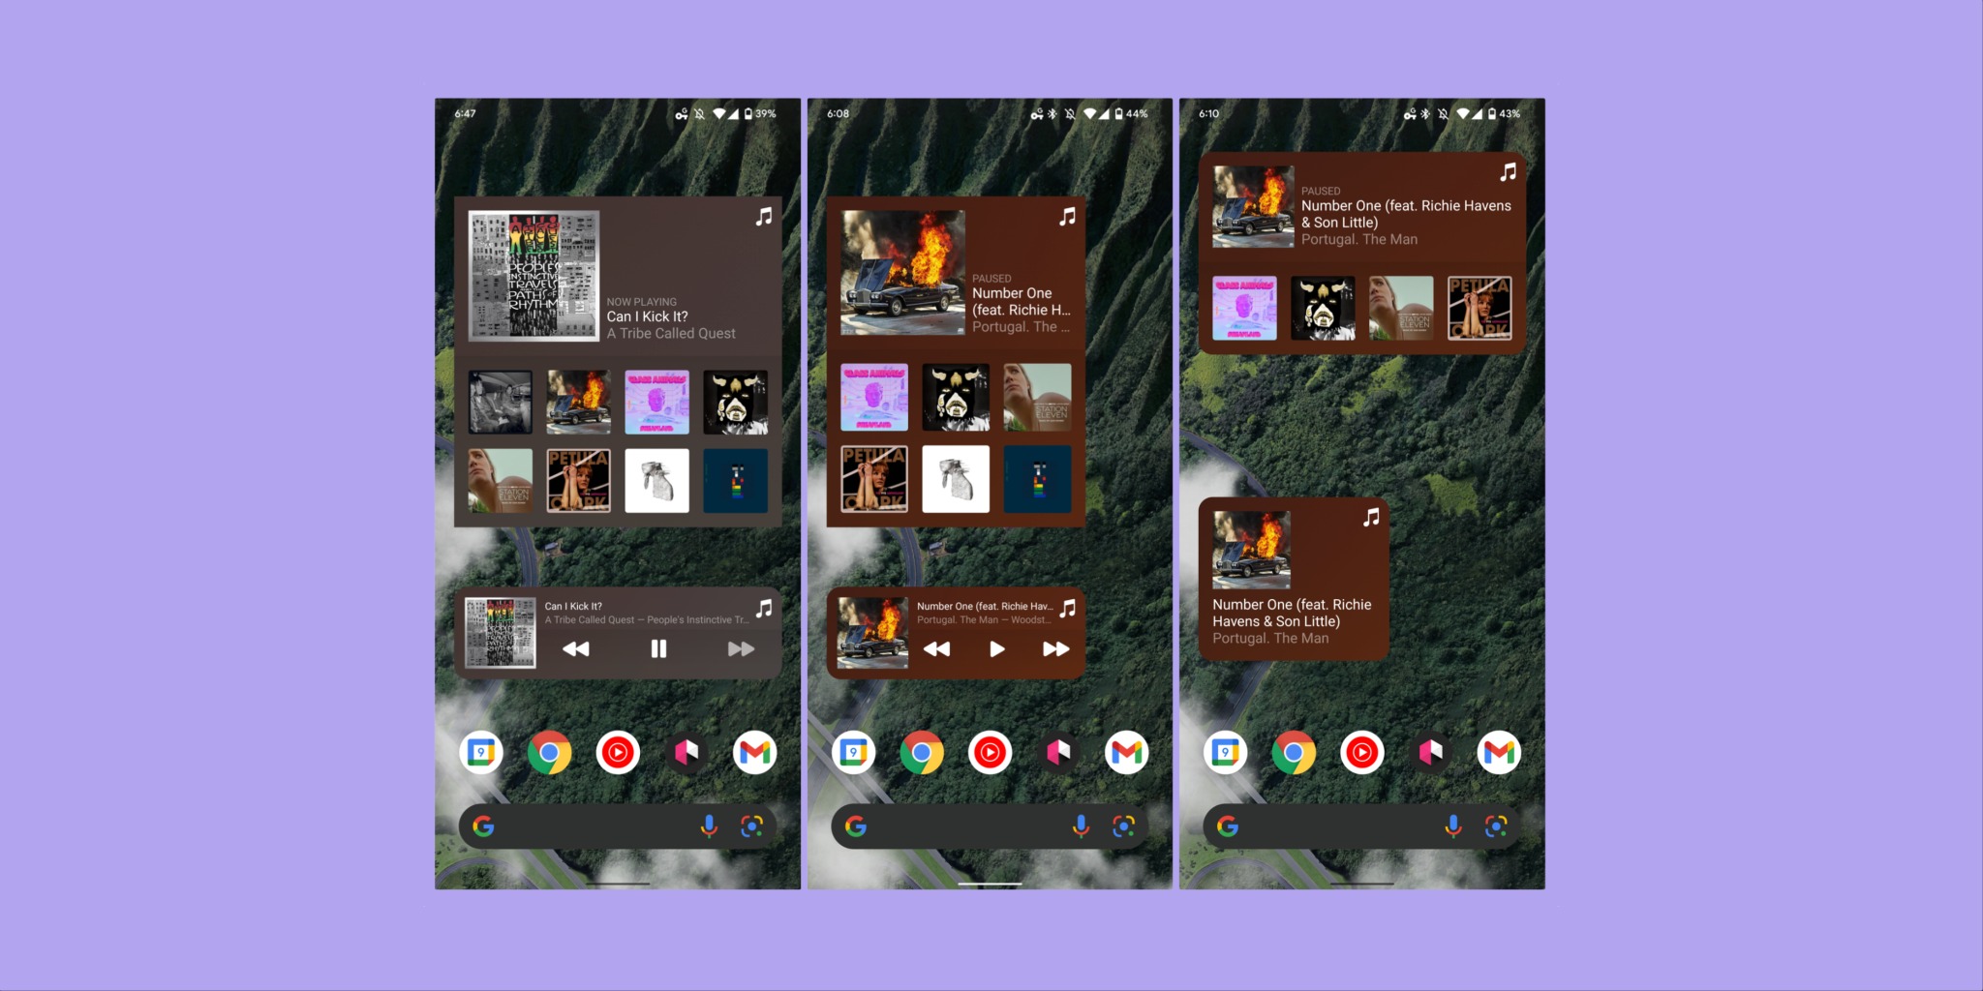Open Google Lens on middle phone search bar
1983x991 pixels.
(1123, 826)
